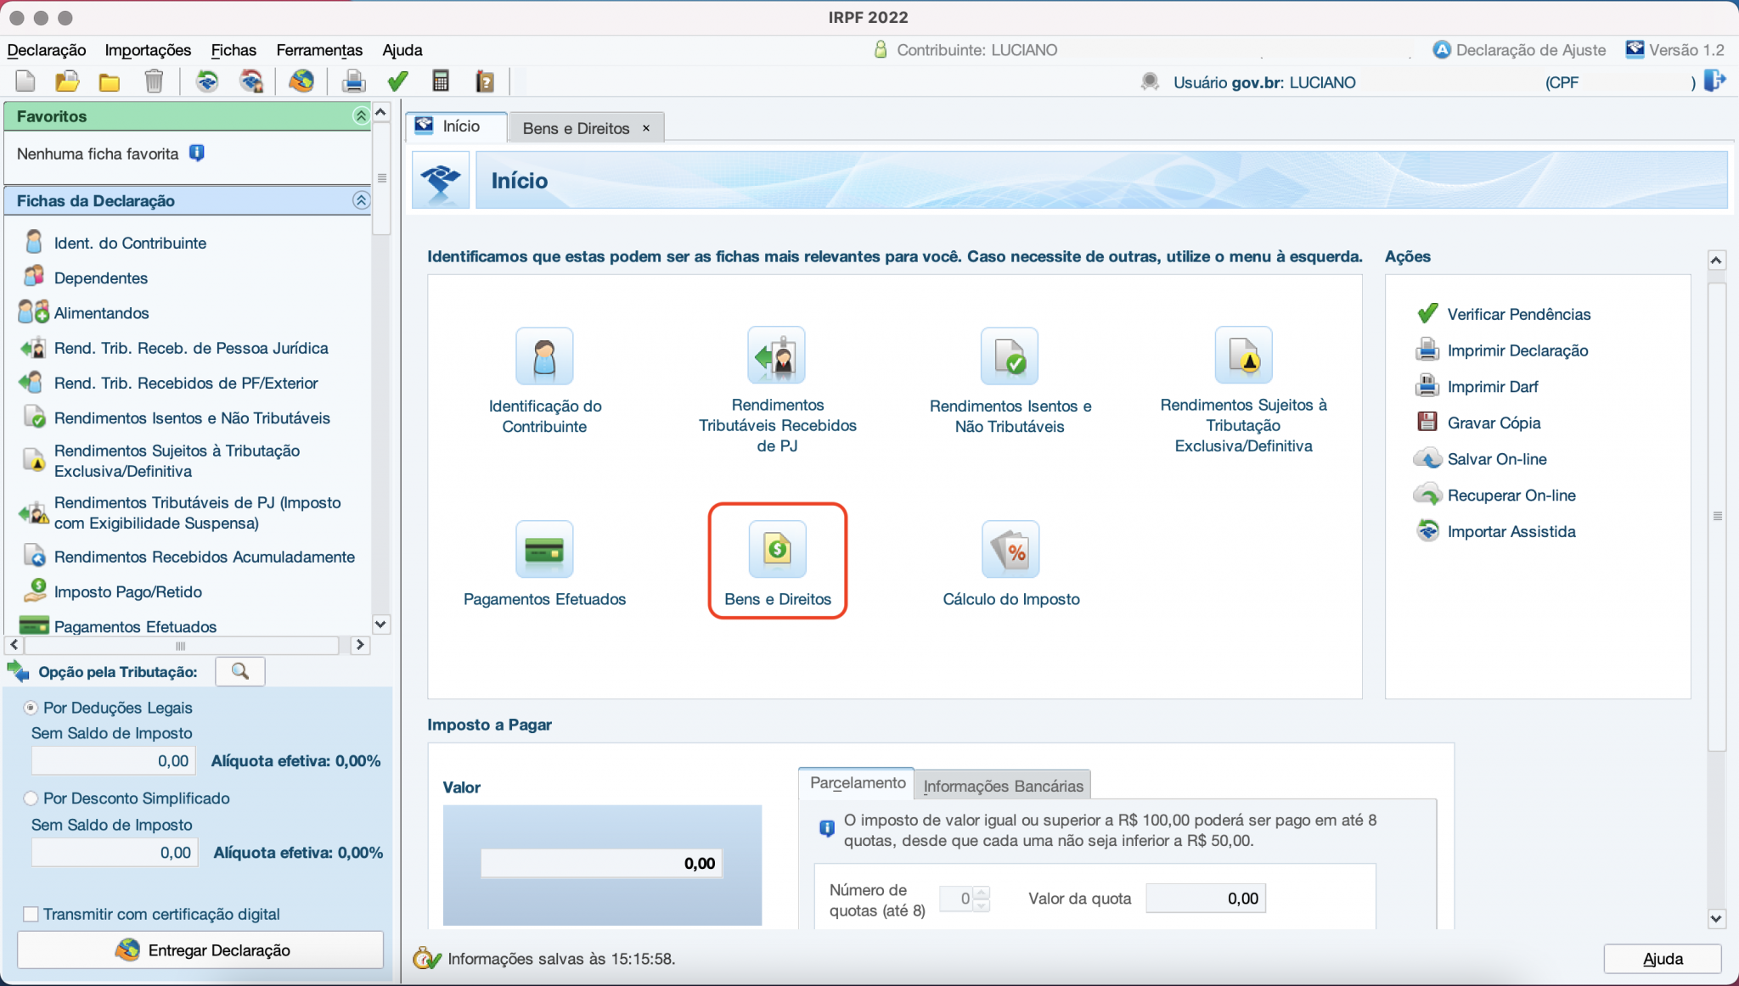
Task: Enable Transmitir com certificação digital
Action: click(x=31, y=914)
